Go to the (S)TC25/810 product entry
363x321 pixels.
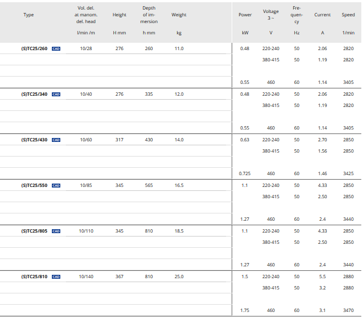[34, 277]
